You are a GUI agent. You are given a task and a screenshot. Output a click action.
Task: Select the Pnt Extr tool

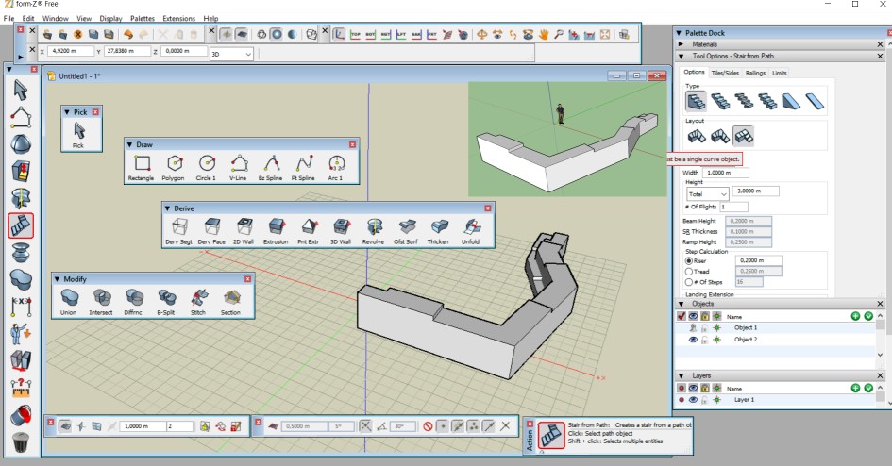coord(309,231)
